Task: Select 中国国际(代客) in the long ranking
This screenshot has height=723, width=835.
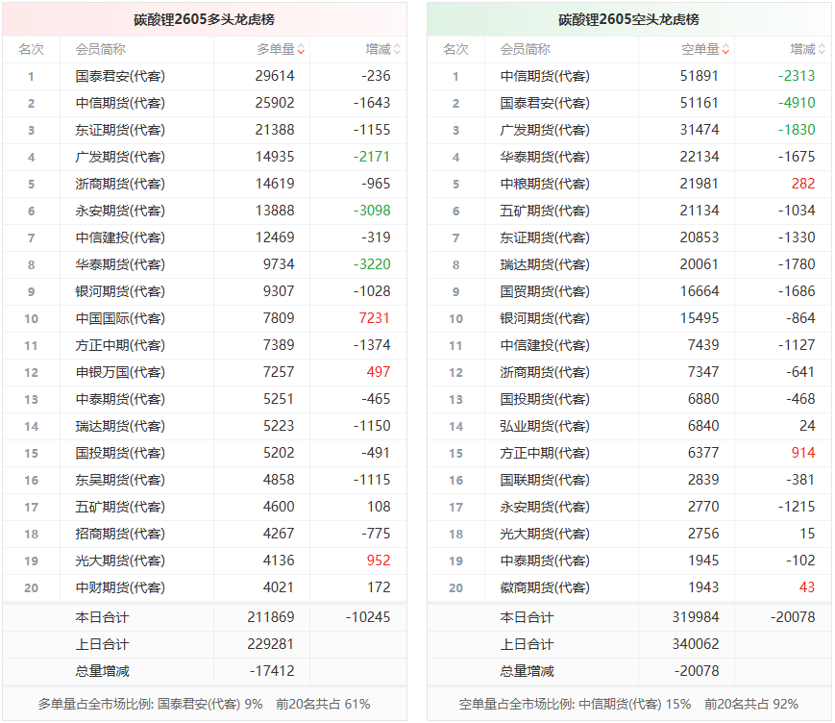Action: [x=120, y=318]
